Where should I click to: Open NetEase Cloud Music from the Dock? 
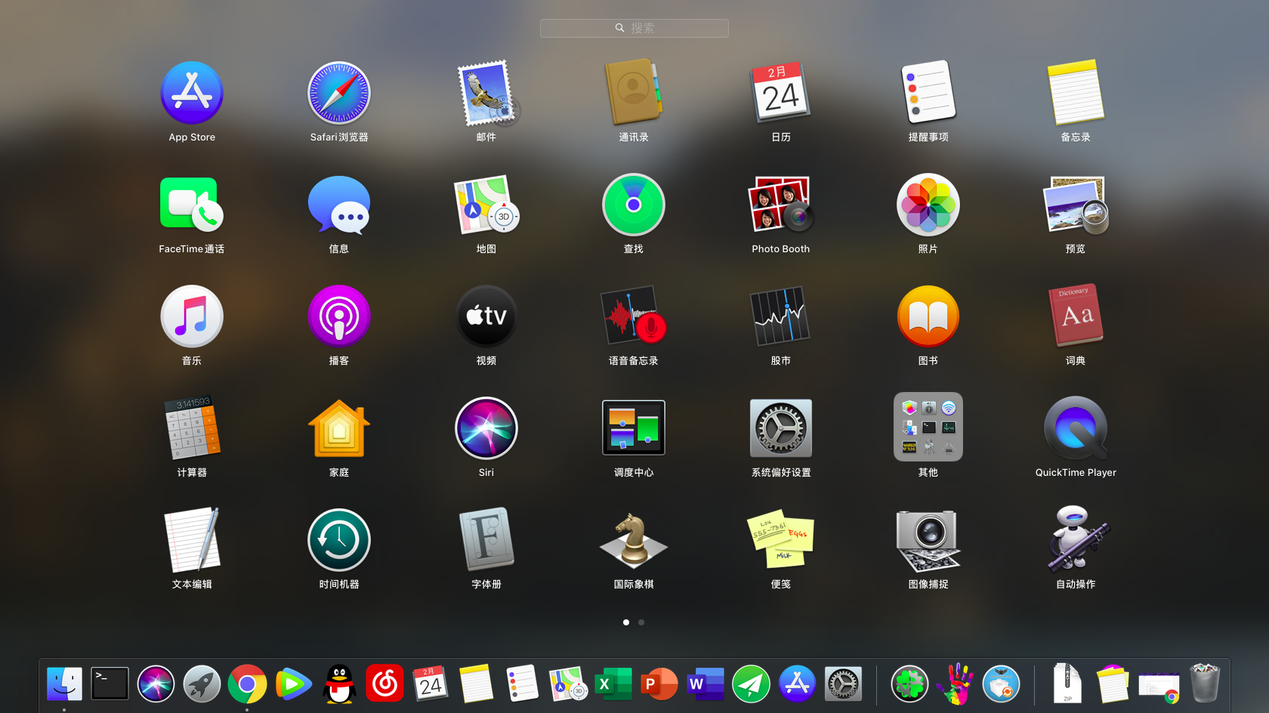click(384, 684)
